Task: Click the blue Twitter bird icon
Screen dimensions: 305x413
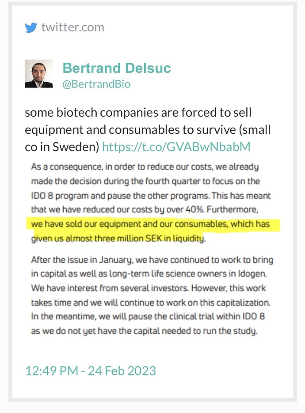Action: [x=31, y=27]
